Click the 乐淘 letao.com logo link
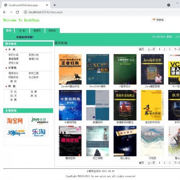The image size is (180, 180). pyautogui.click(x=39, y=132)
